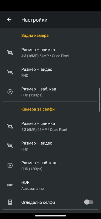
Task: Click the Огледално селфи portrait icon
Action: point(10,202)
